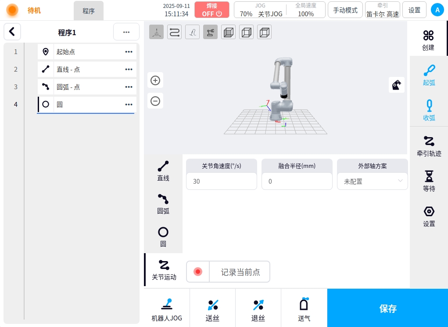Click the blue 保存 save button
The width and height of the screenshot is (448, 327).
(387, 308)
